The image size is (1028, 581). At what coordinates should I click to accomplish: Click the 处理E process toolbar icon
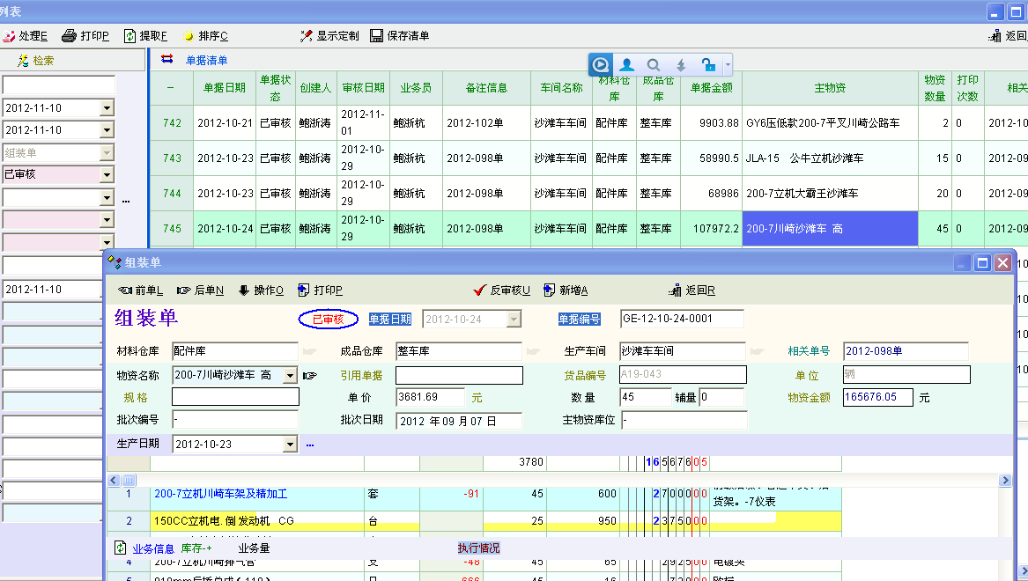(10, 36)
